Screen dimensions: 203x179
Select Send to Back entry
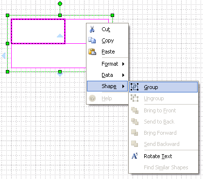point(164,122)
